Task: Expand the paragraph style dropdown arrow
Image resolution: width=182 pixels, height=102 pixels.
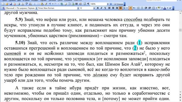Action: pyautogui.click(x=36, y=8)
